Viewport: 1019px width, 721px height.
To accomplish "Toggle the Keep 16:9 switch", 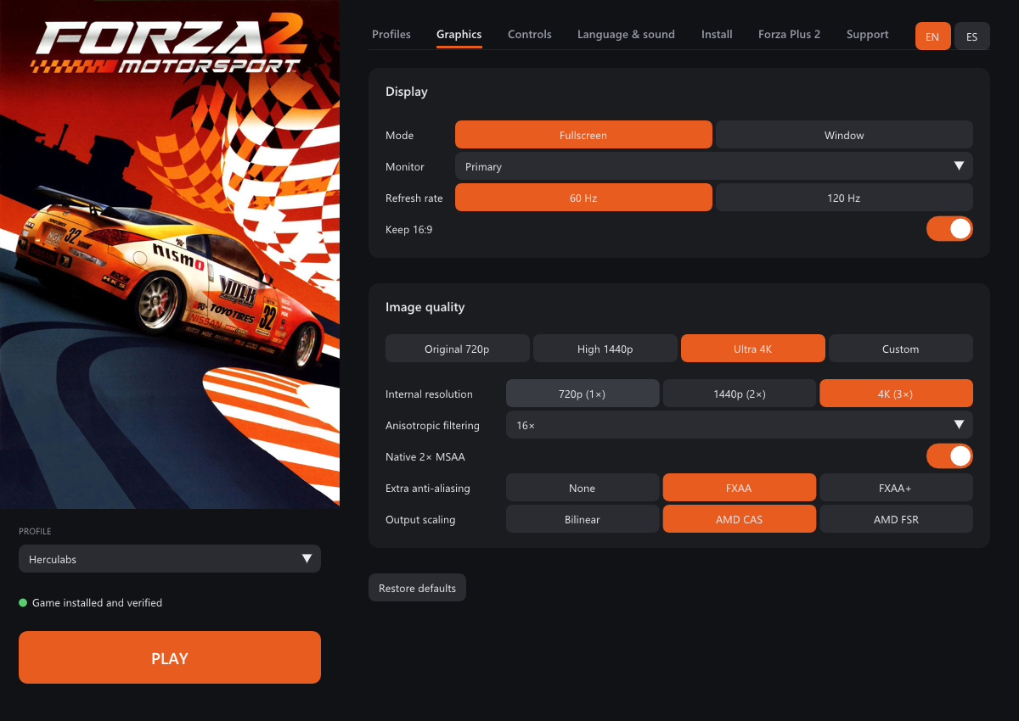I will point(949,229).
